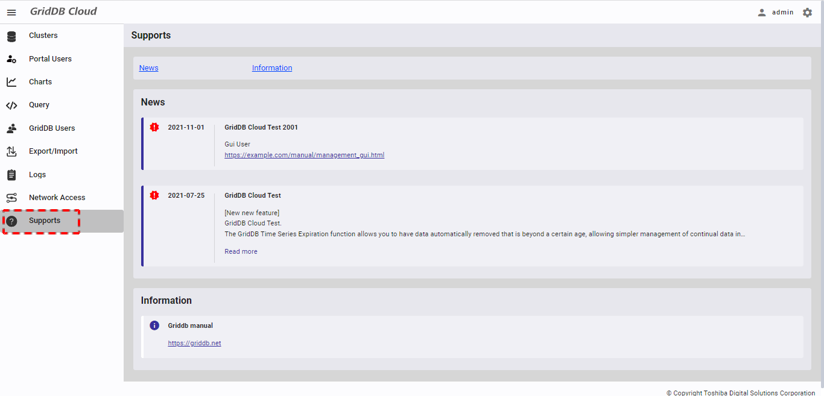Click the News section heading
The image size is (824, 396).
pyautogui.click(x=153, y=102)
